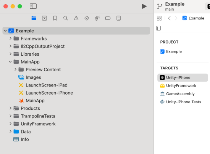Open the Debug navigator spray icon

[97, 18]
